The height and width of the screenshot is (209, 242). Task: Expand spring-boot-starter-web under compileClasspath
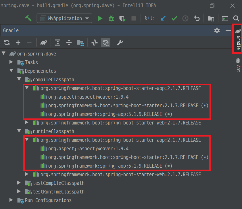(x=27, y=122)
